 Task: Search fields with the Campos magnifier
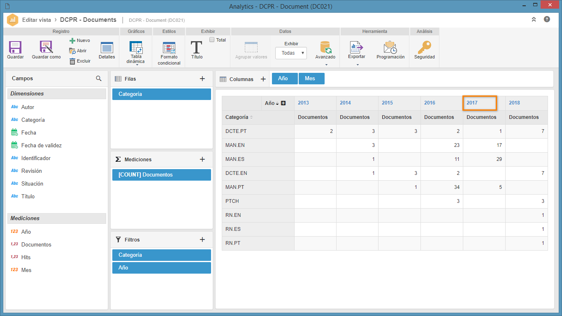(99, 78)
